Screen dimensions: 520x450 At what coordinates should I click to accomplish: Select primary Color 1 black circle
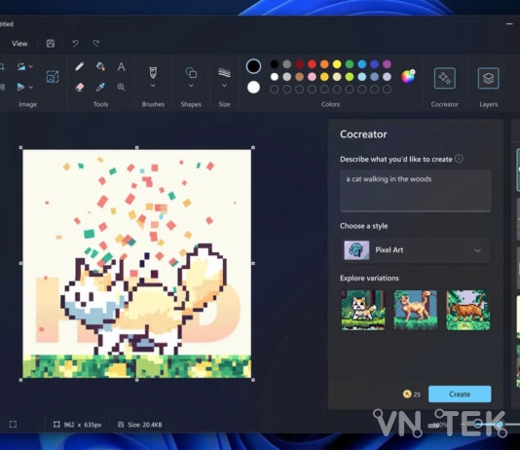tap(253, 66)
